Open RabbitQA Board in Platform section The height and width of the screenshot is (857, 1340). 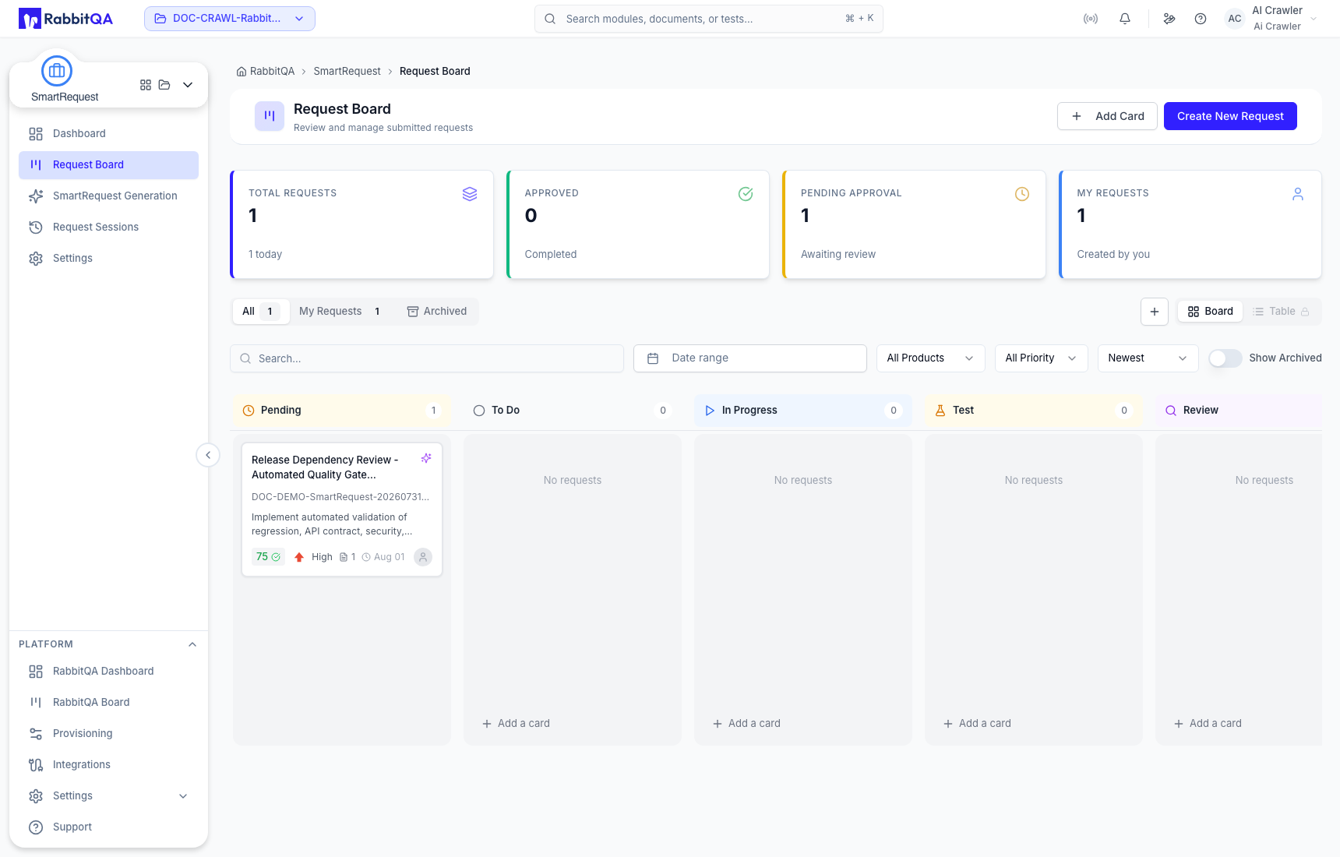click(x=108, y=703)
